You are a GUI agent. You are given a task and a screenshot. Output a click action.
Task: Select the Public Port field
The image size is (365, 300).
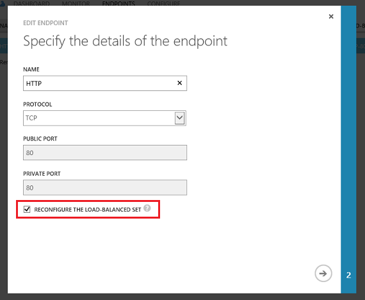[105, 153]
